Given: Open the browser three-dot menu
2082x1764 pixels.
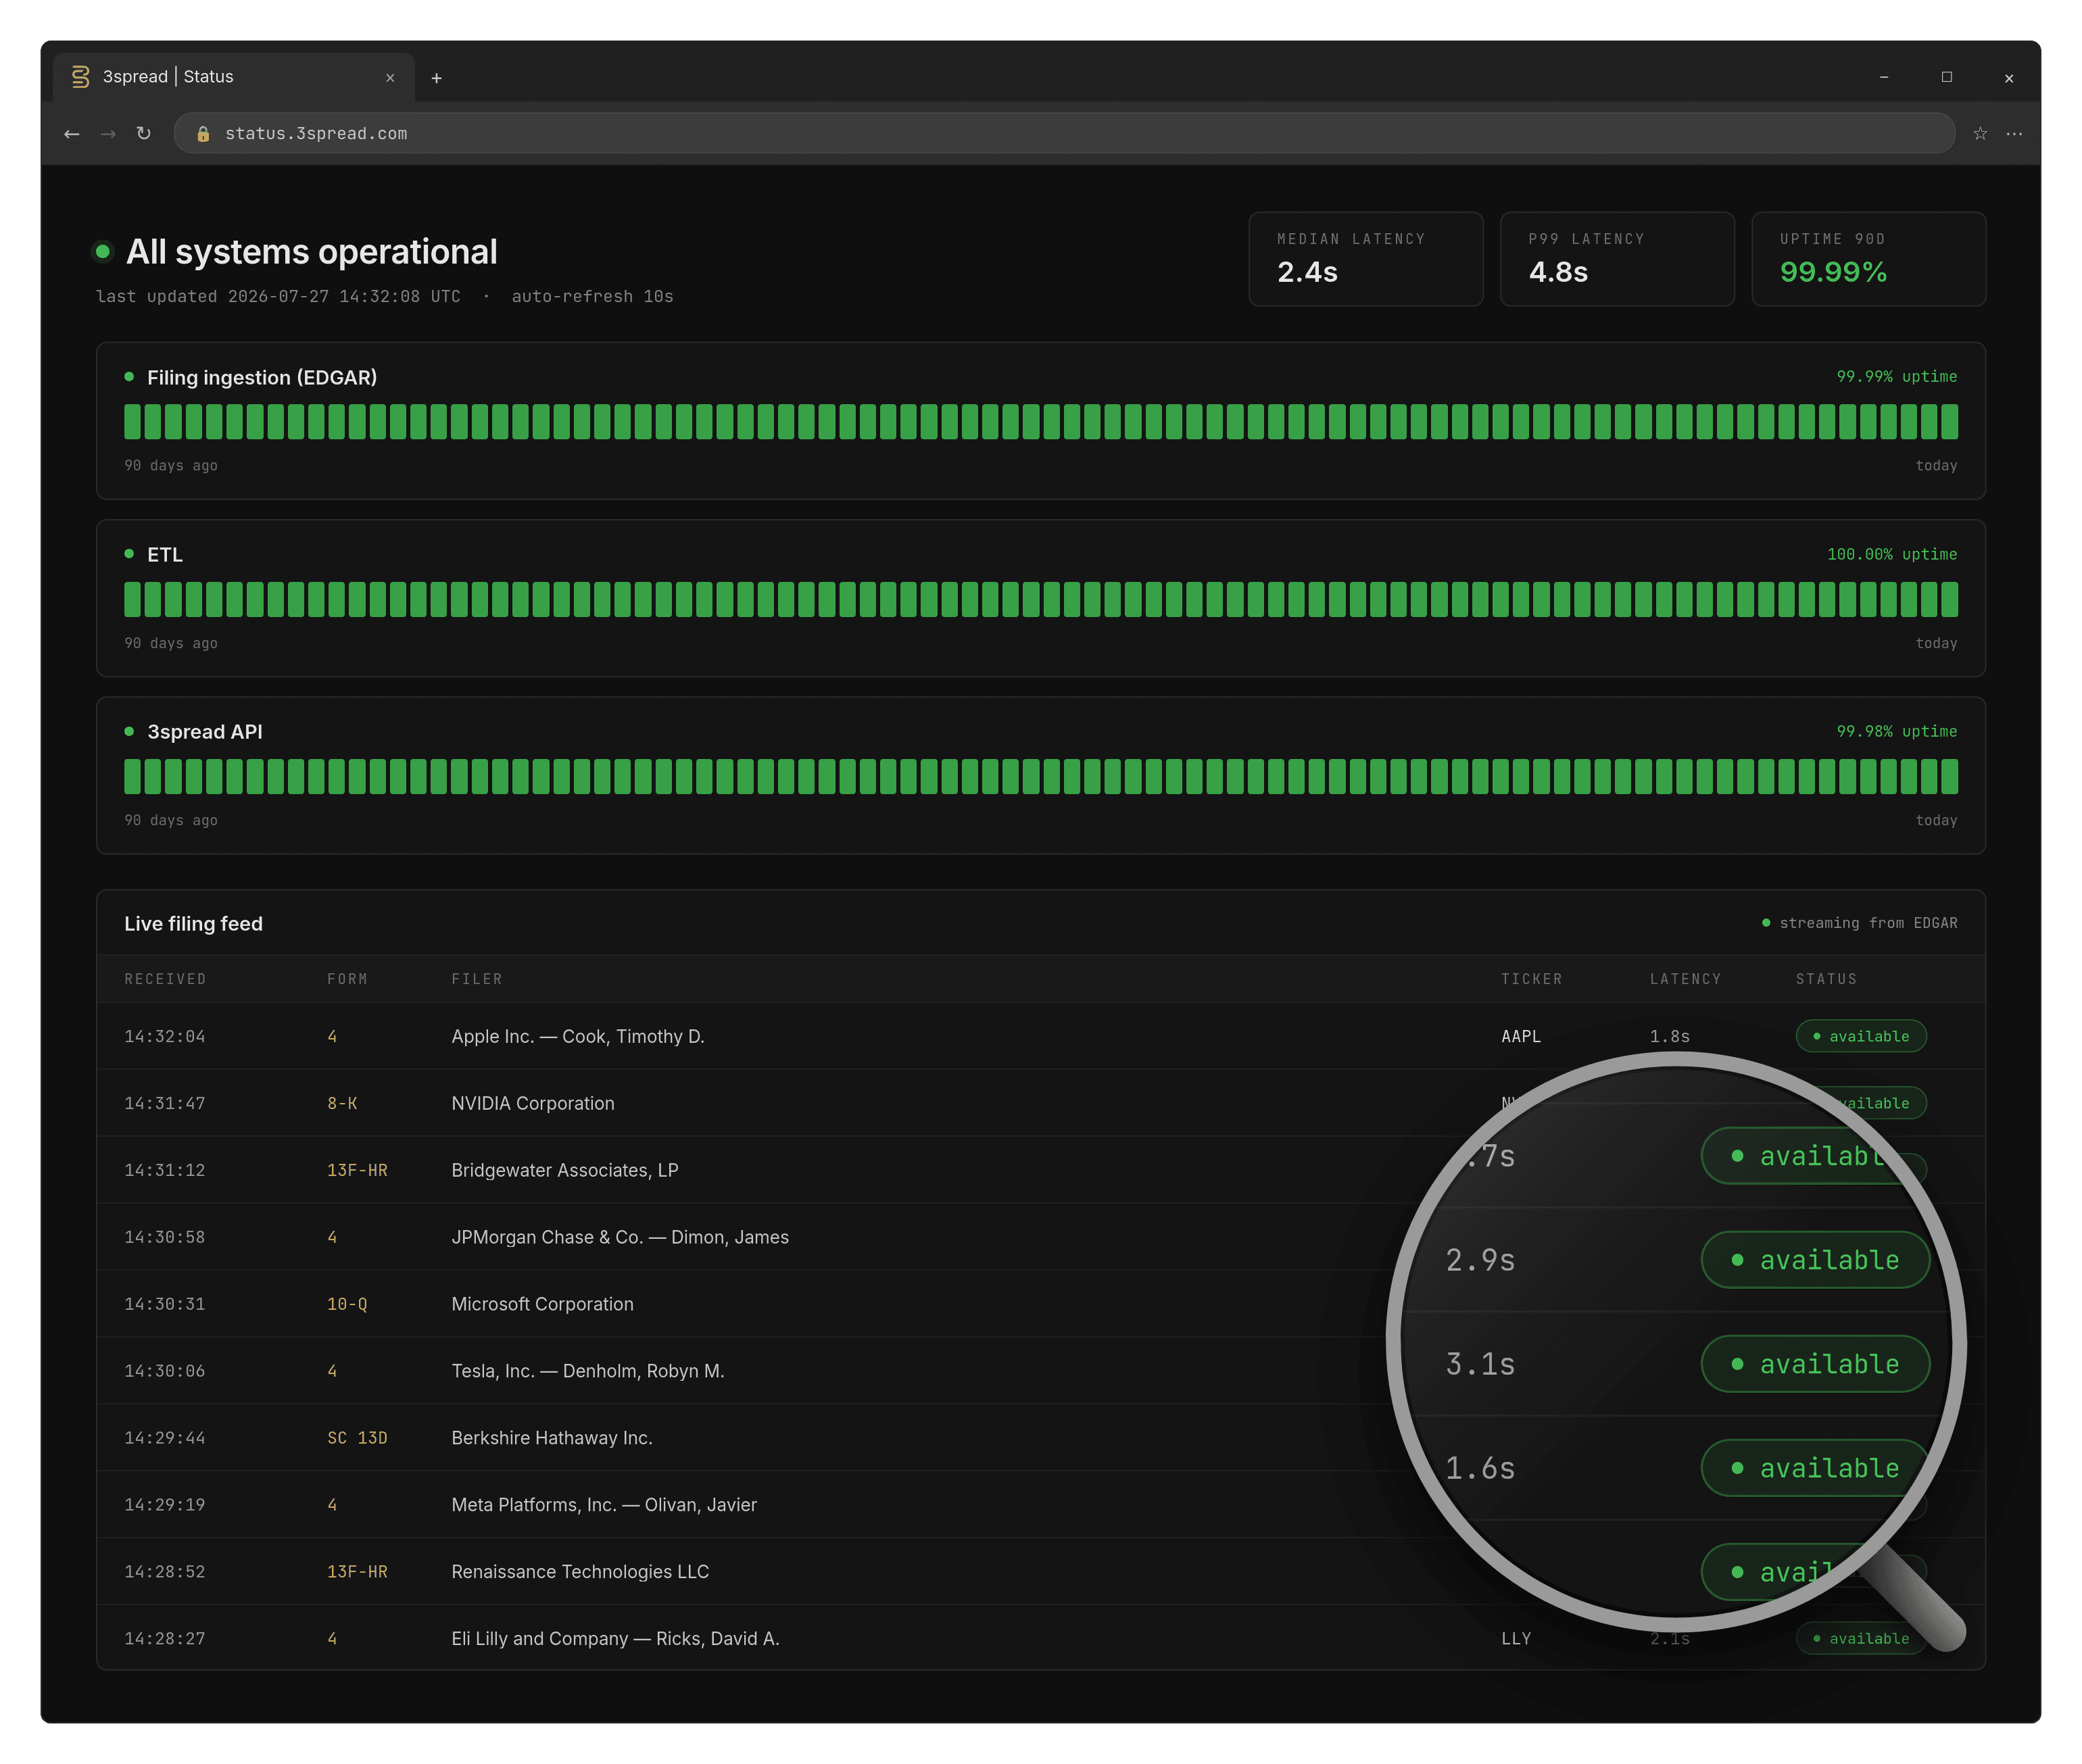Looking at the screenshot, I should pos(2014,133).
